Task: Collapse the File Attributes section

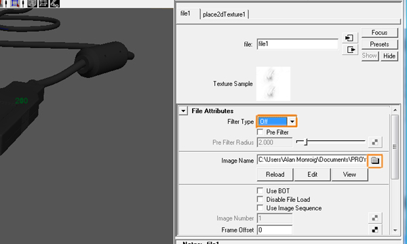Action: [x=183, y=111]
